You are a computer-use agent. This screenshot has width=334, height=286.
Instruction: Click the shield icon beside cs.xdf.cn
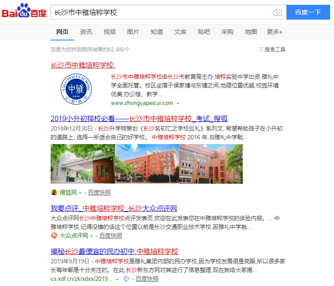[x=126, y=279]
